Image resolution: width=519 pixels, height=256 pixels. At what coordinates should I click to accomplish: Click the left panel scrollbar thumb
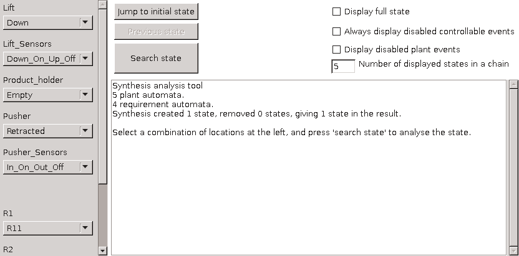(x=103, y=93)
